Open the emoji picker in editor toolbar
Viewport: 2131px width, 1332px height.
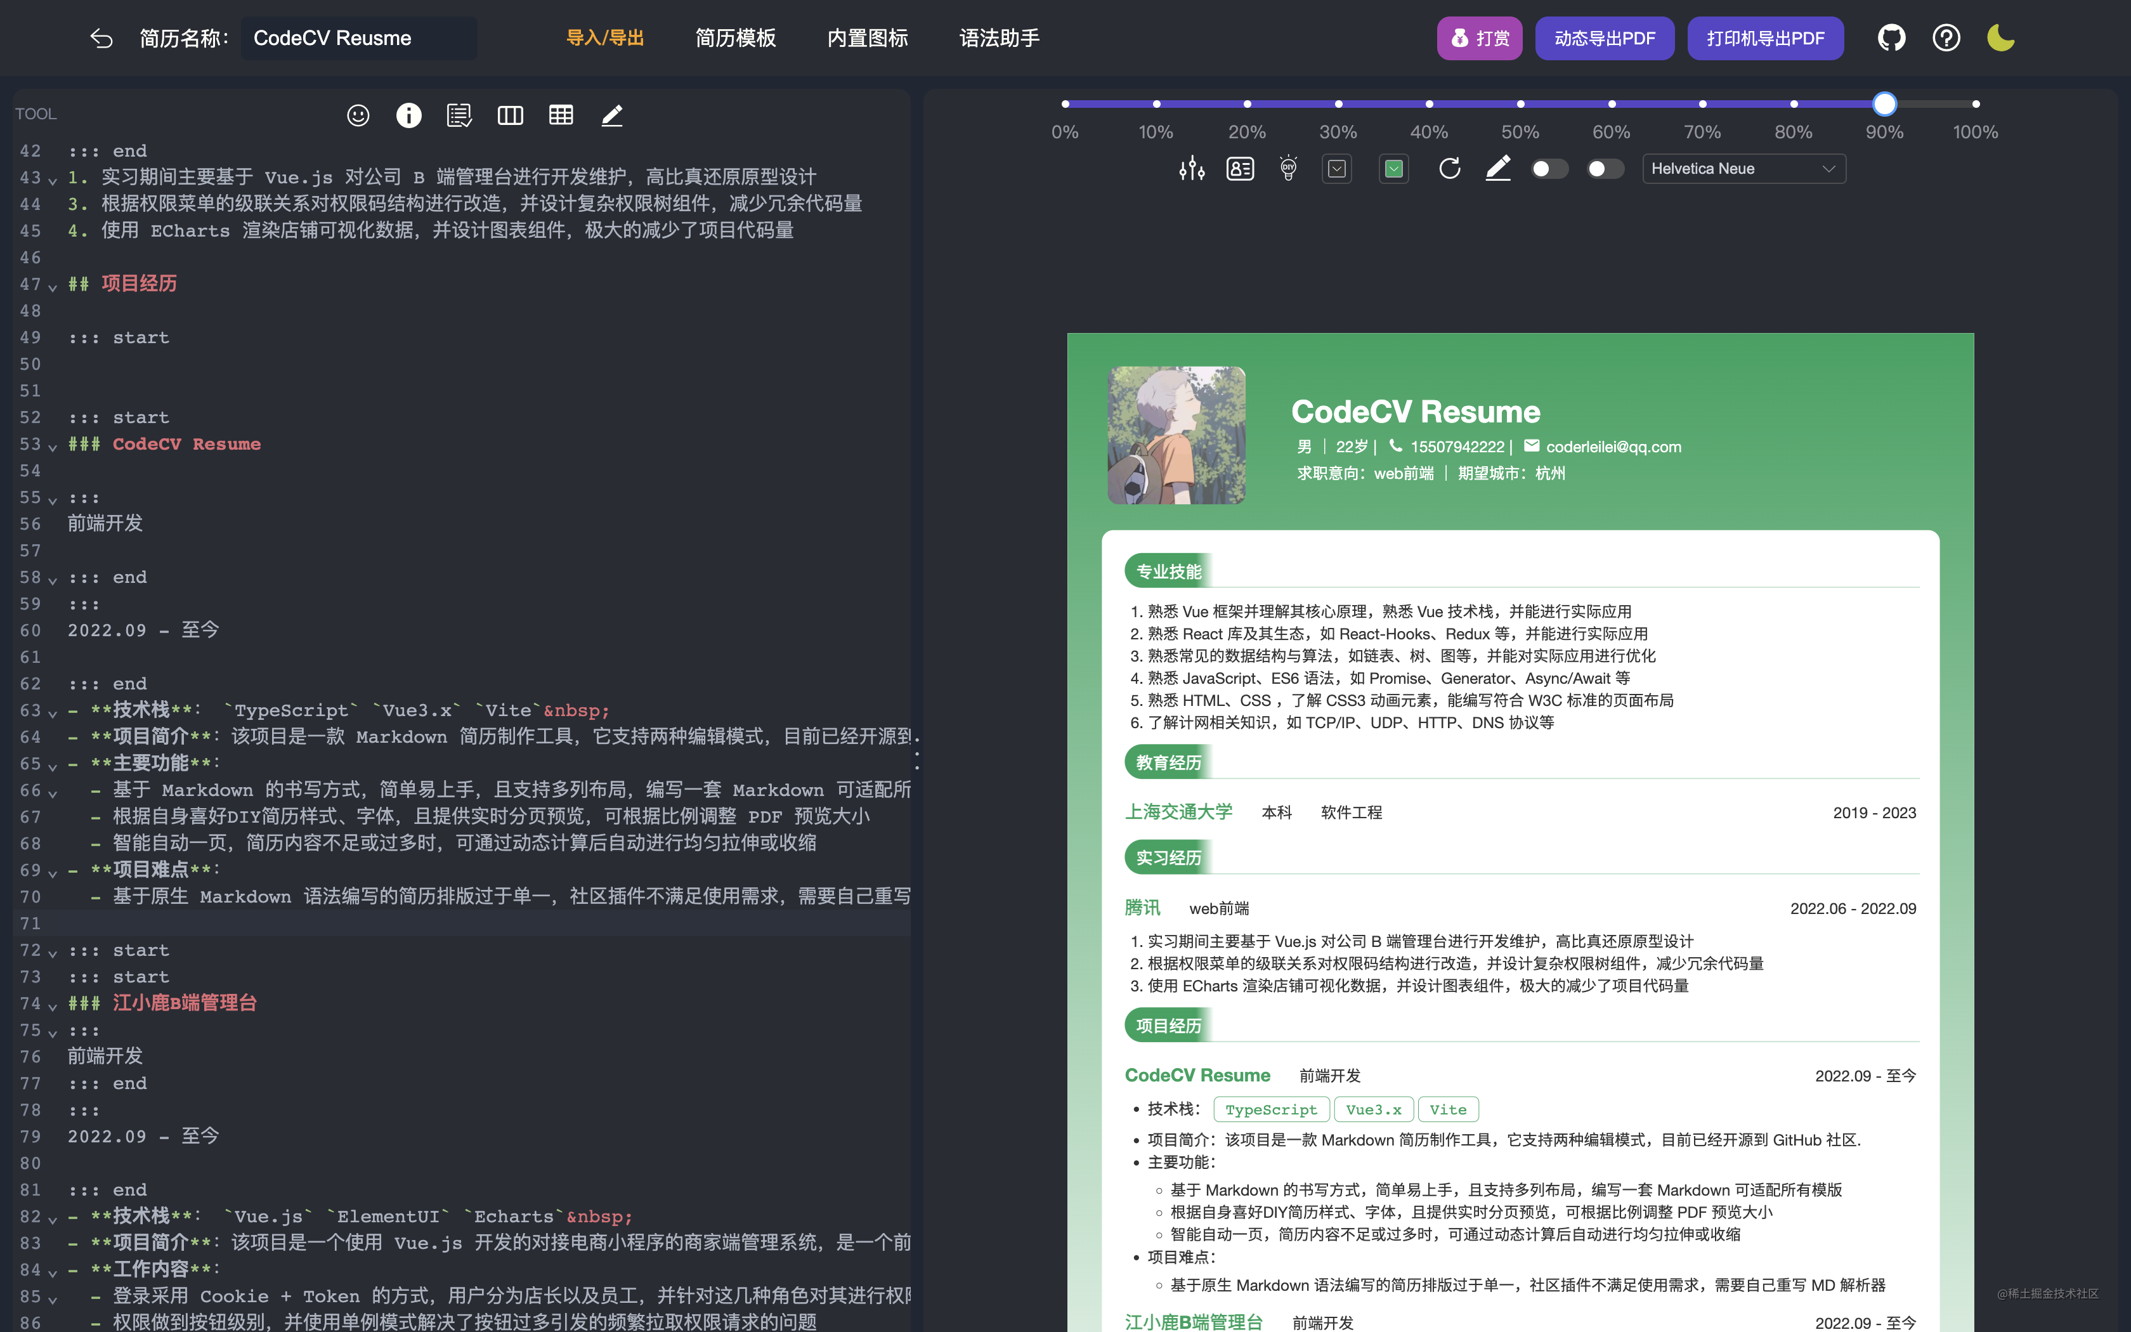358,115
